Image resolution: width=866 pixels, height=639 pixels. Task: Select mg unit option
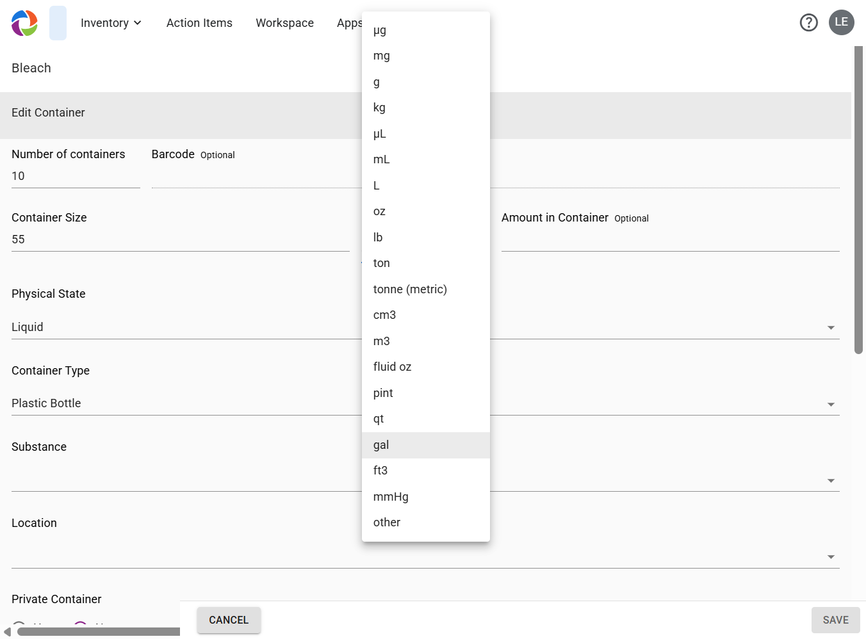tap(426, 56)
